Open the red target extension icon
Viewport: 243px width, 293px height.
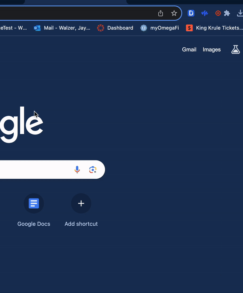pyautogui.click(x=218, y=13)
